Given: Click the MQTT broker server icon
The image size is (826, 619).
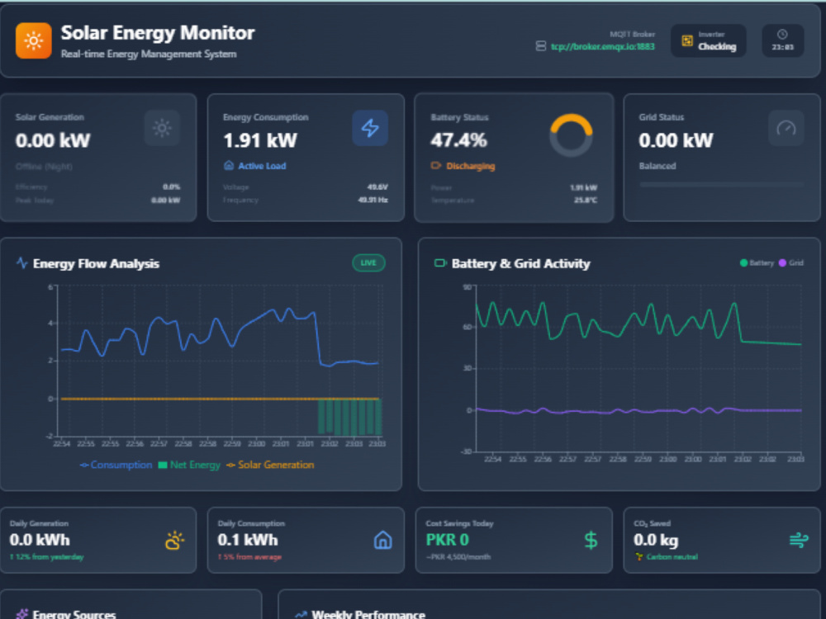Looking at the screenshot, I should [540, 46].
